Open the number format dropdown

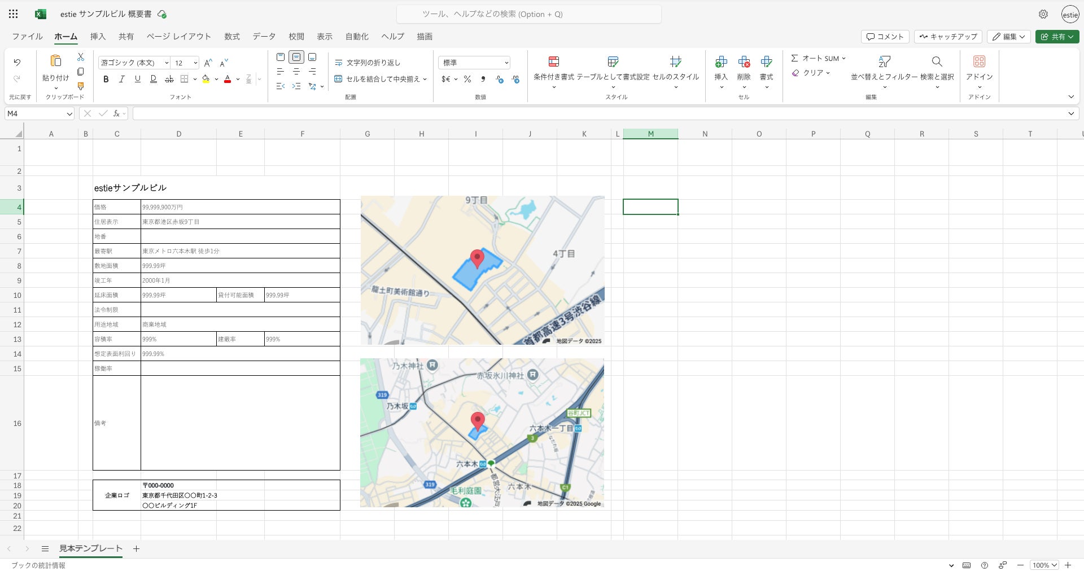point(474,63)
